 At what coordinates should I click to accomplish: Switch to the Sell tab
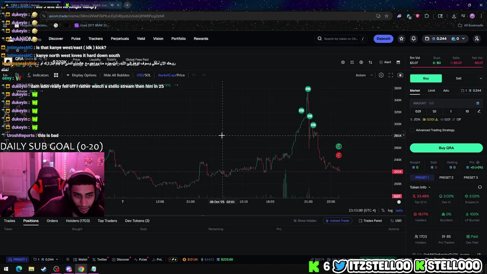click(x=458, y=78)
